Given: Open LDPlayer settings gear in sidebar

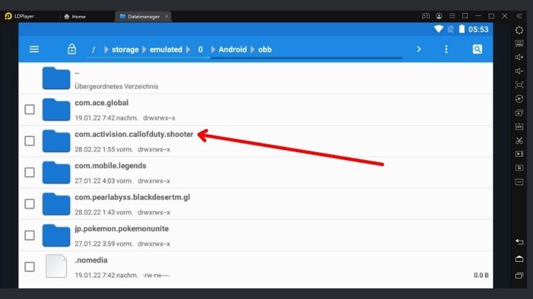Looking at the screenshot, I should [519, 30].
